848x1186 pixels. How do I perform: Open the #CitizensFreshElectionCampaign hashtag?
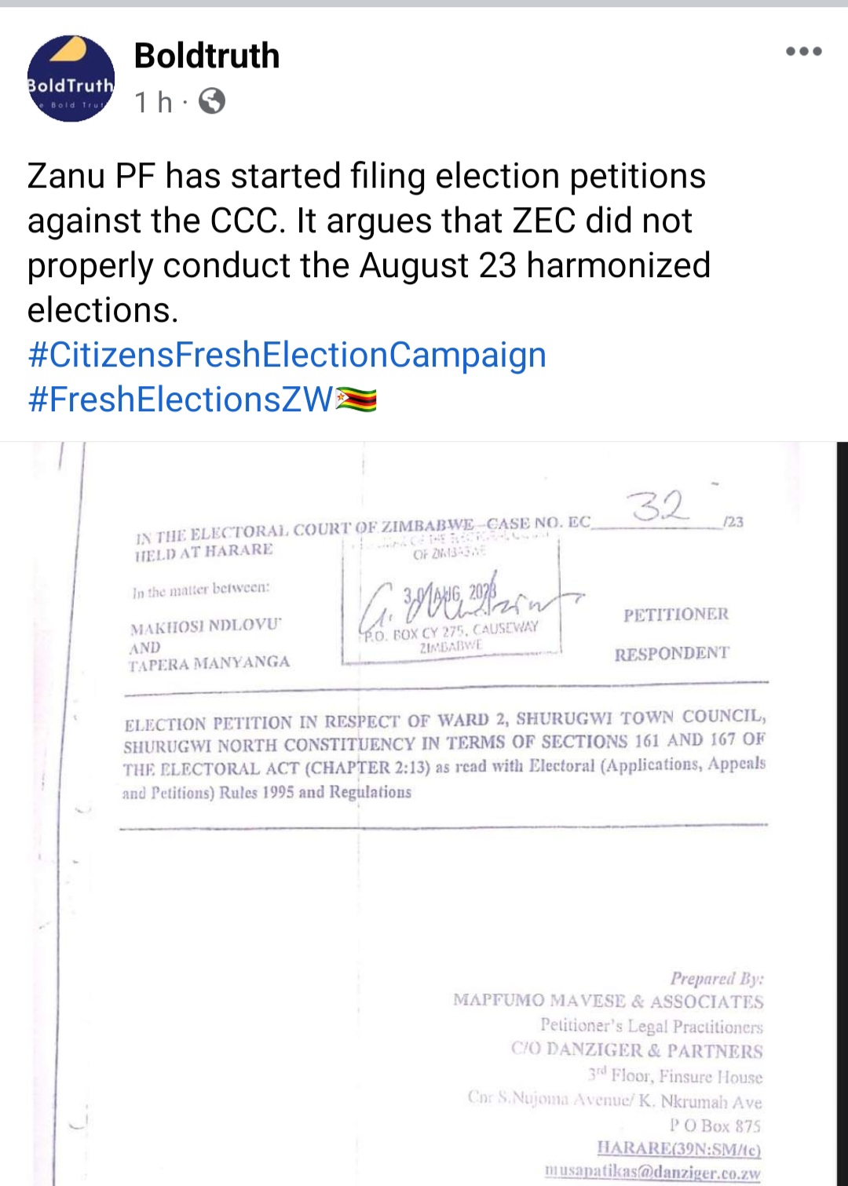(x=287, y=355)
